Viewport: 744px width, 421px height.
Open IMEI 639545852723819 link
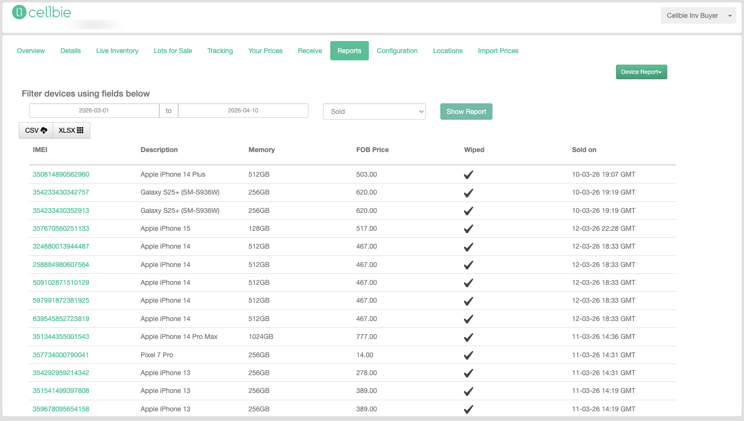(61, 319)
